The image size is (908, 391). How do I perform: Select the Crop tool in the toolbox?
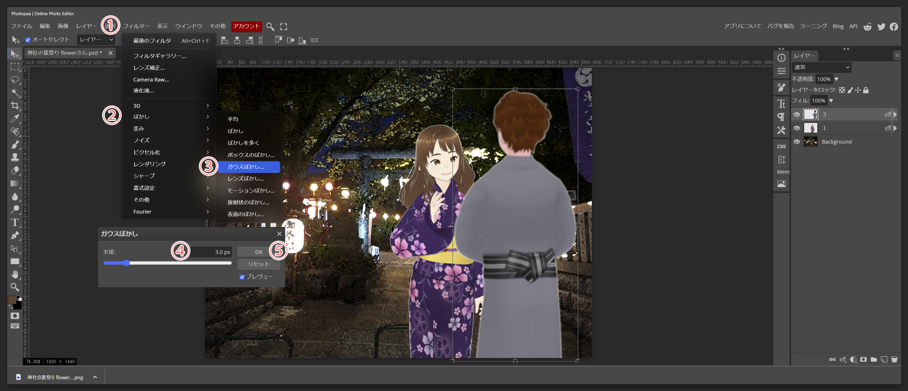[15, 106]
